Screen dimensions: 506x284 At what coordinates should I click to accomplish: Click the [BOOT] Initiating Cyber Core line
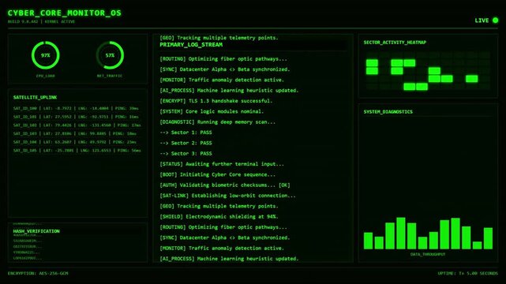point(218,174)
